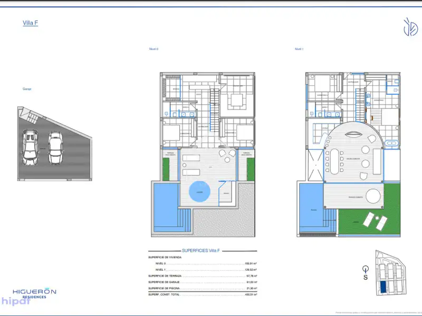The height and width of the screenshot is (316, 422).
Task: Click the south compass symbol
Action: (365, 272)
